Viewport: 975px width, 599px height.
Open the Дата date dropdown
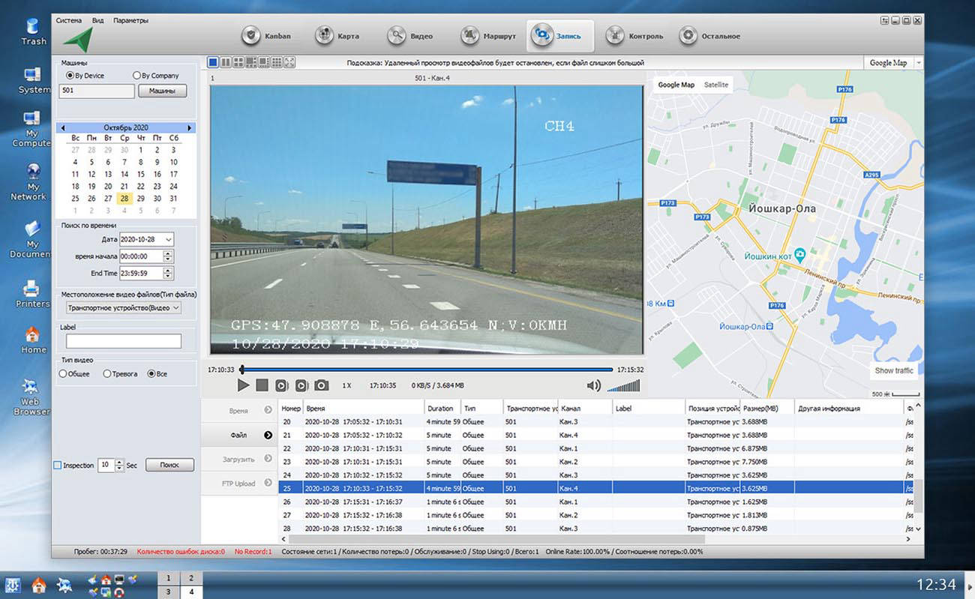tap(168, 239)
